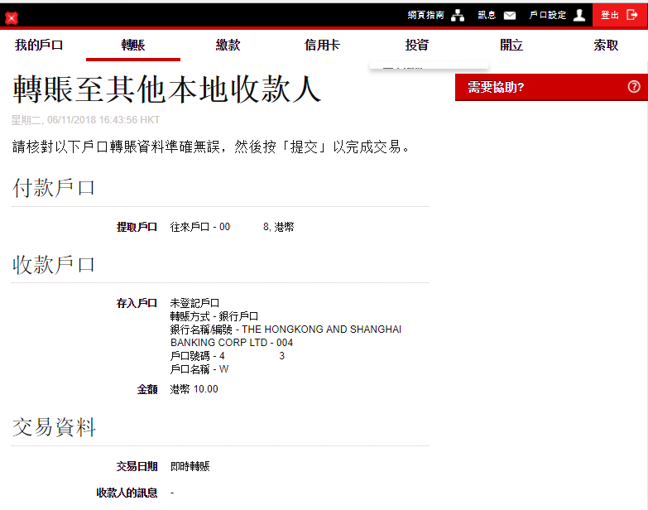
Task: Go to the 我的戶口 tab
Action: pos(39,46)
